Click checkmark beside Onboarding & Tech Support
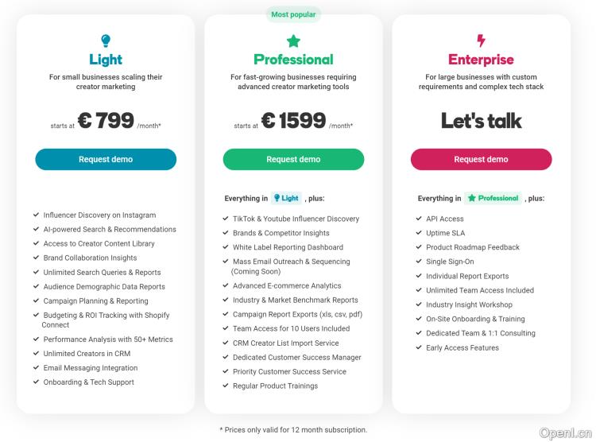Viewport: 596px width, 442px height. 37,382
